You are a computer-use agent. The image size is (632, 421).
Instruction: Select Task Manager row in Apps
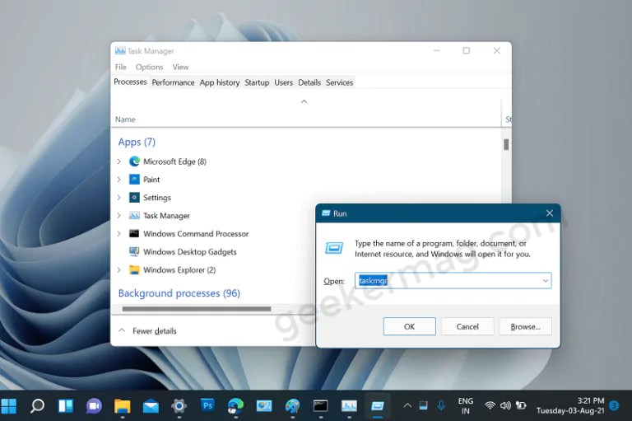(x=166, y=216)
